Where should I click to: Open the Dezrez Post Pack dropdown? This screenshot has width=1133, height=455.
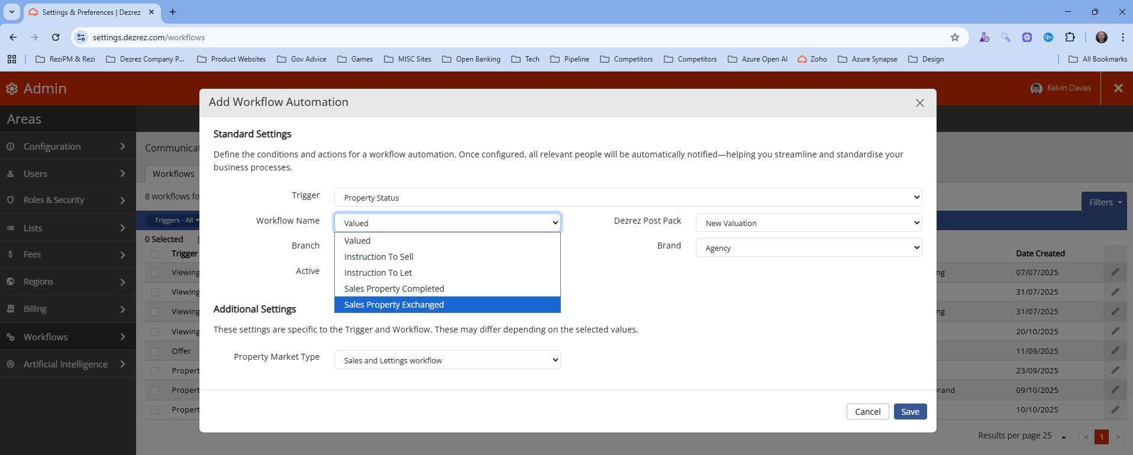coord(808,223)
